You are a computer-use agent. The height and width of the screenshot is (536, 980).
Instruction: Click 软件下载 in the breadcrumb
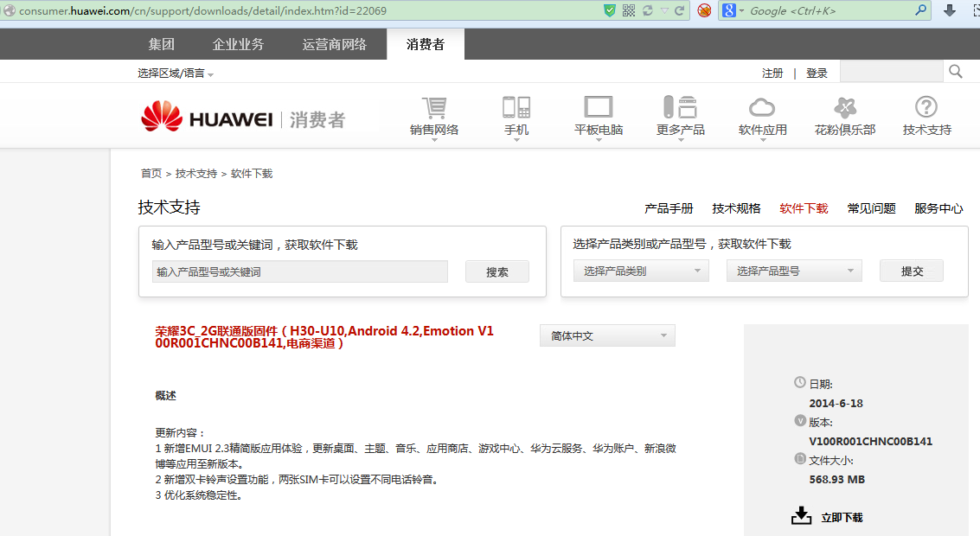click(252, 173)
